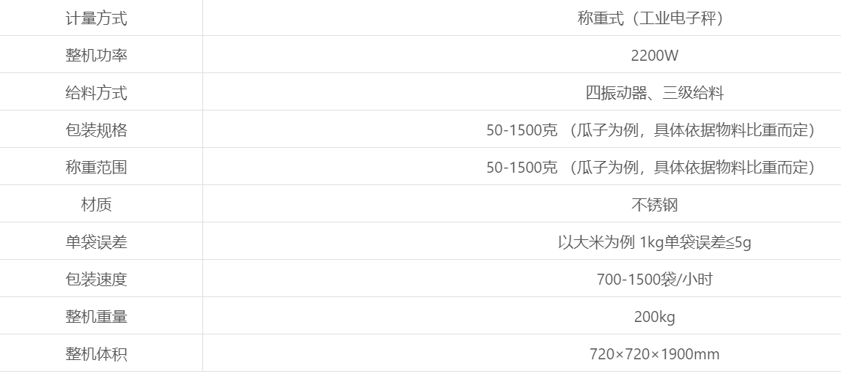Select the 不锈钢 material value
This screenshot has height=382, width=841.
(x=654, y=204)
